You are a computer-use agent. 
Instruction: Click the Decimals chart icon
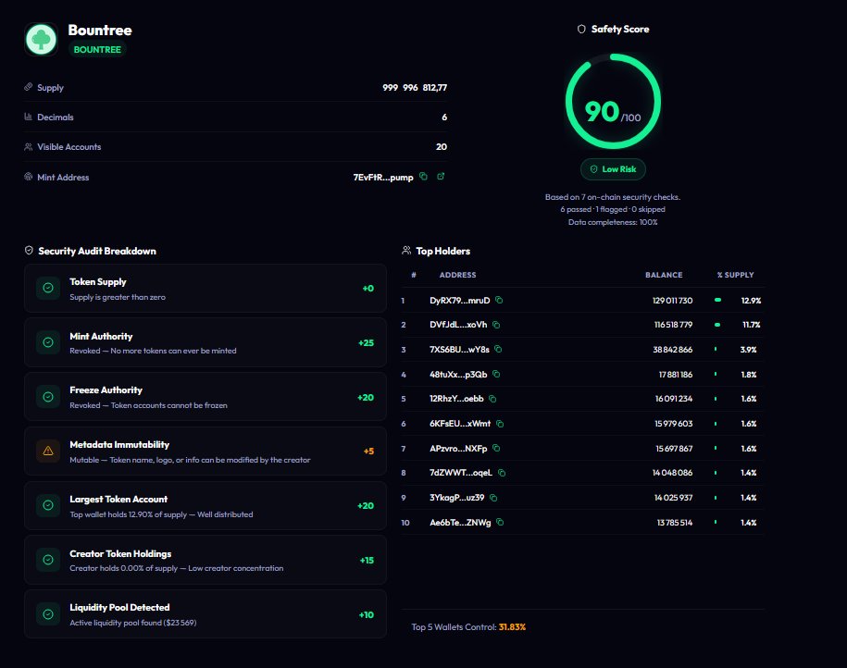tap(28, 117)
